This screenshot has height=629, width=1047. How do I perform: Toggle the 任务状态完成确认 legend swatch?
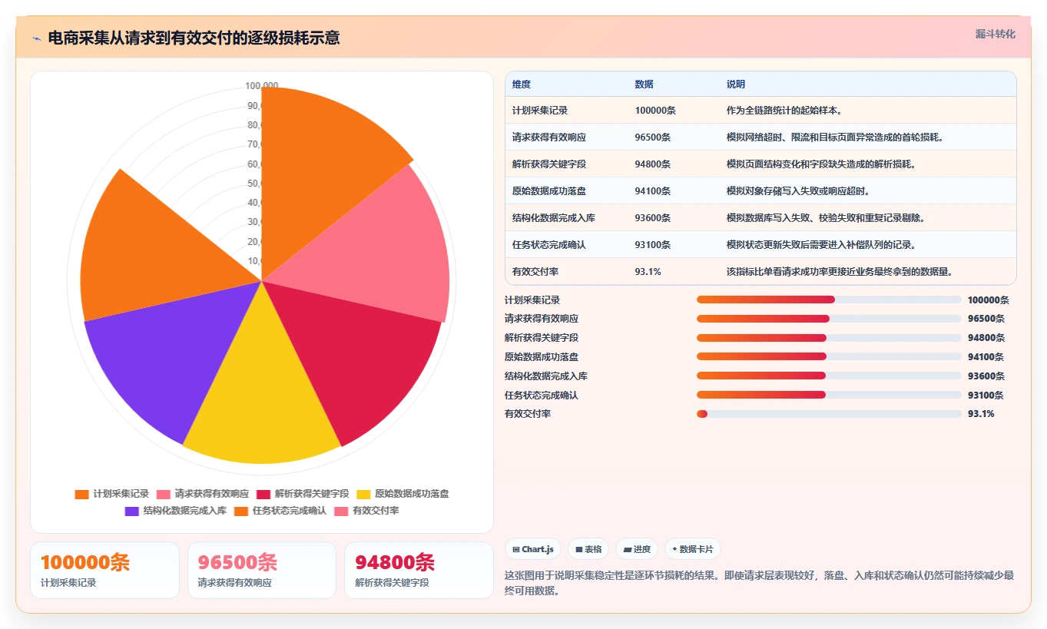pyautogui.click(x=241, y=511)
